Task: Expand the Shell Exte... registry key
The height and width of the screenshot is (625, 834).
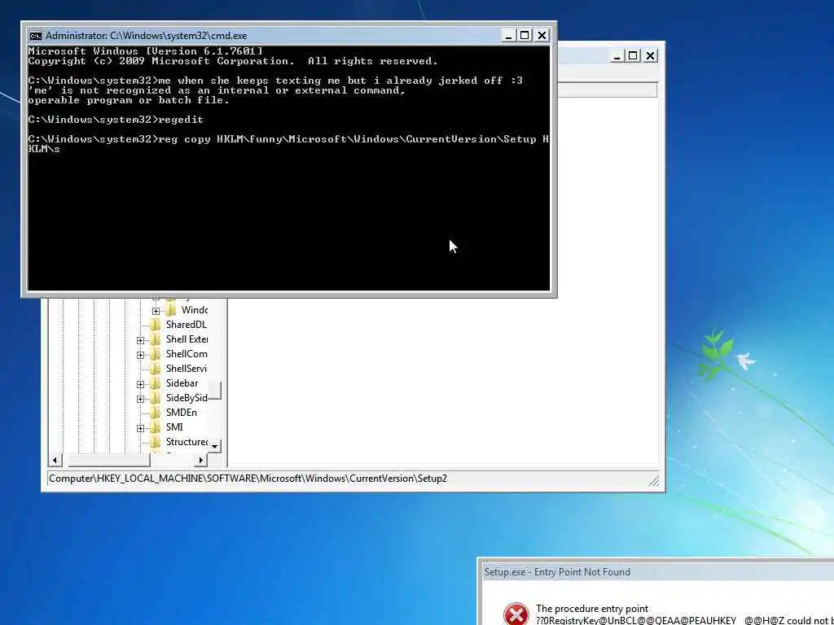Action: (x=140, y=340)
